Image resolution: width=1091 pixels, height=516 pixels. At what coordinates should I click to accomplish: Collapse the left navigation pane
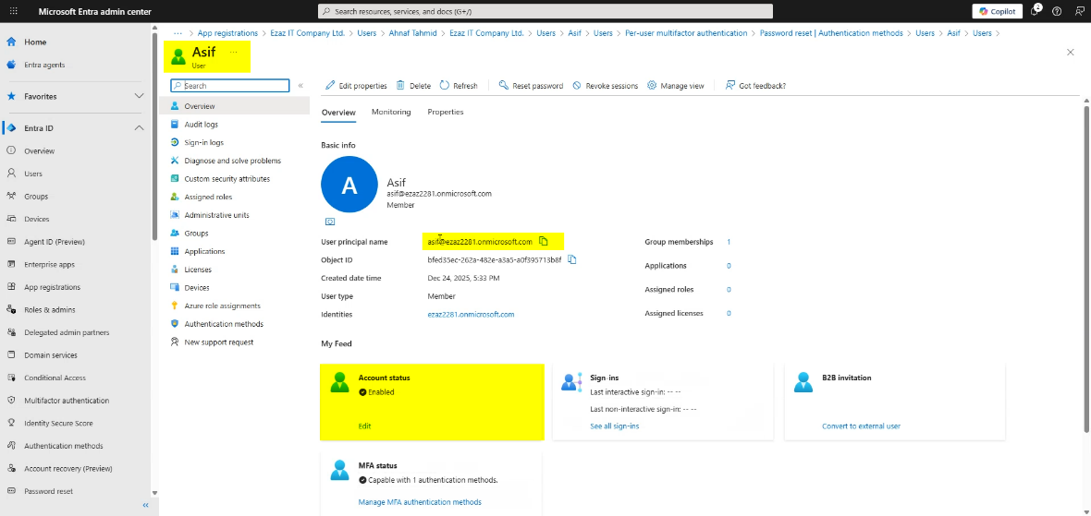[145, 506]
